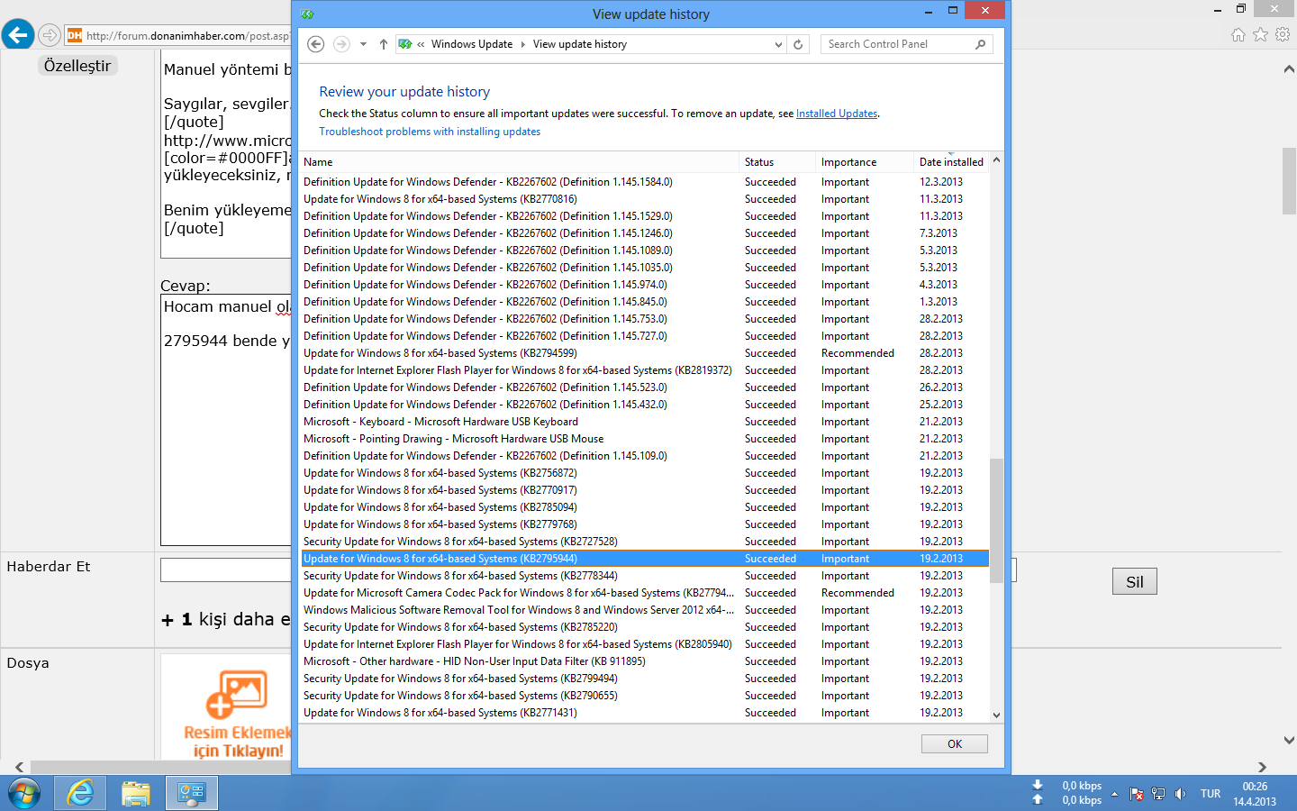This screenshot has width=1297, height=811.
Task: Select Update for Windows 8 (KB2795944) row
Action: [x=645, y=559]
